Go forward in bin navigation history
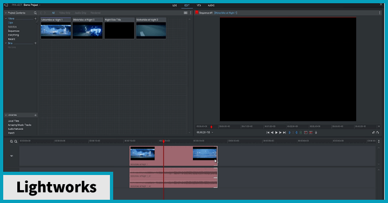 click(45, 13)
